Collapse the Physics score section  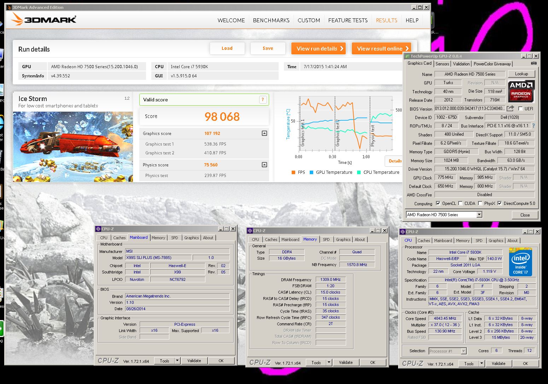click(264, 165)
